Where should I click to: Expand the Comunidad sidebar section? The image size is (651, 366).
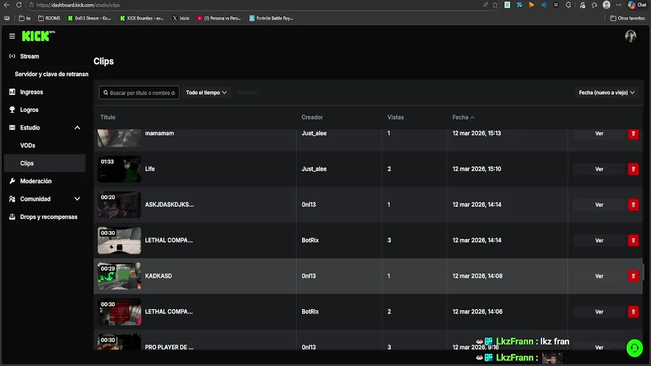coord(77,199)
